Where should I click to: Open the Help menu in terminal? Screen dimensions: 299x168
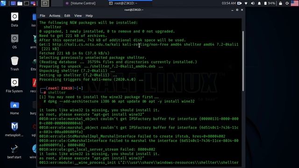coord(89,15)
